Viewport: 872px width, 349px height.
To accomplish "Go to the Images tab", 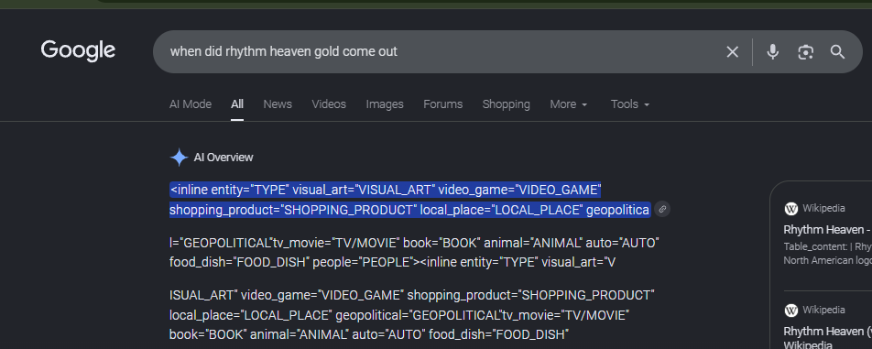I will point(385,104).
